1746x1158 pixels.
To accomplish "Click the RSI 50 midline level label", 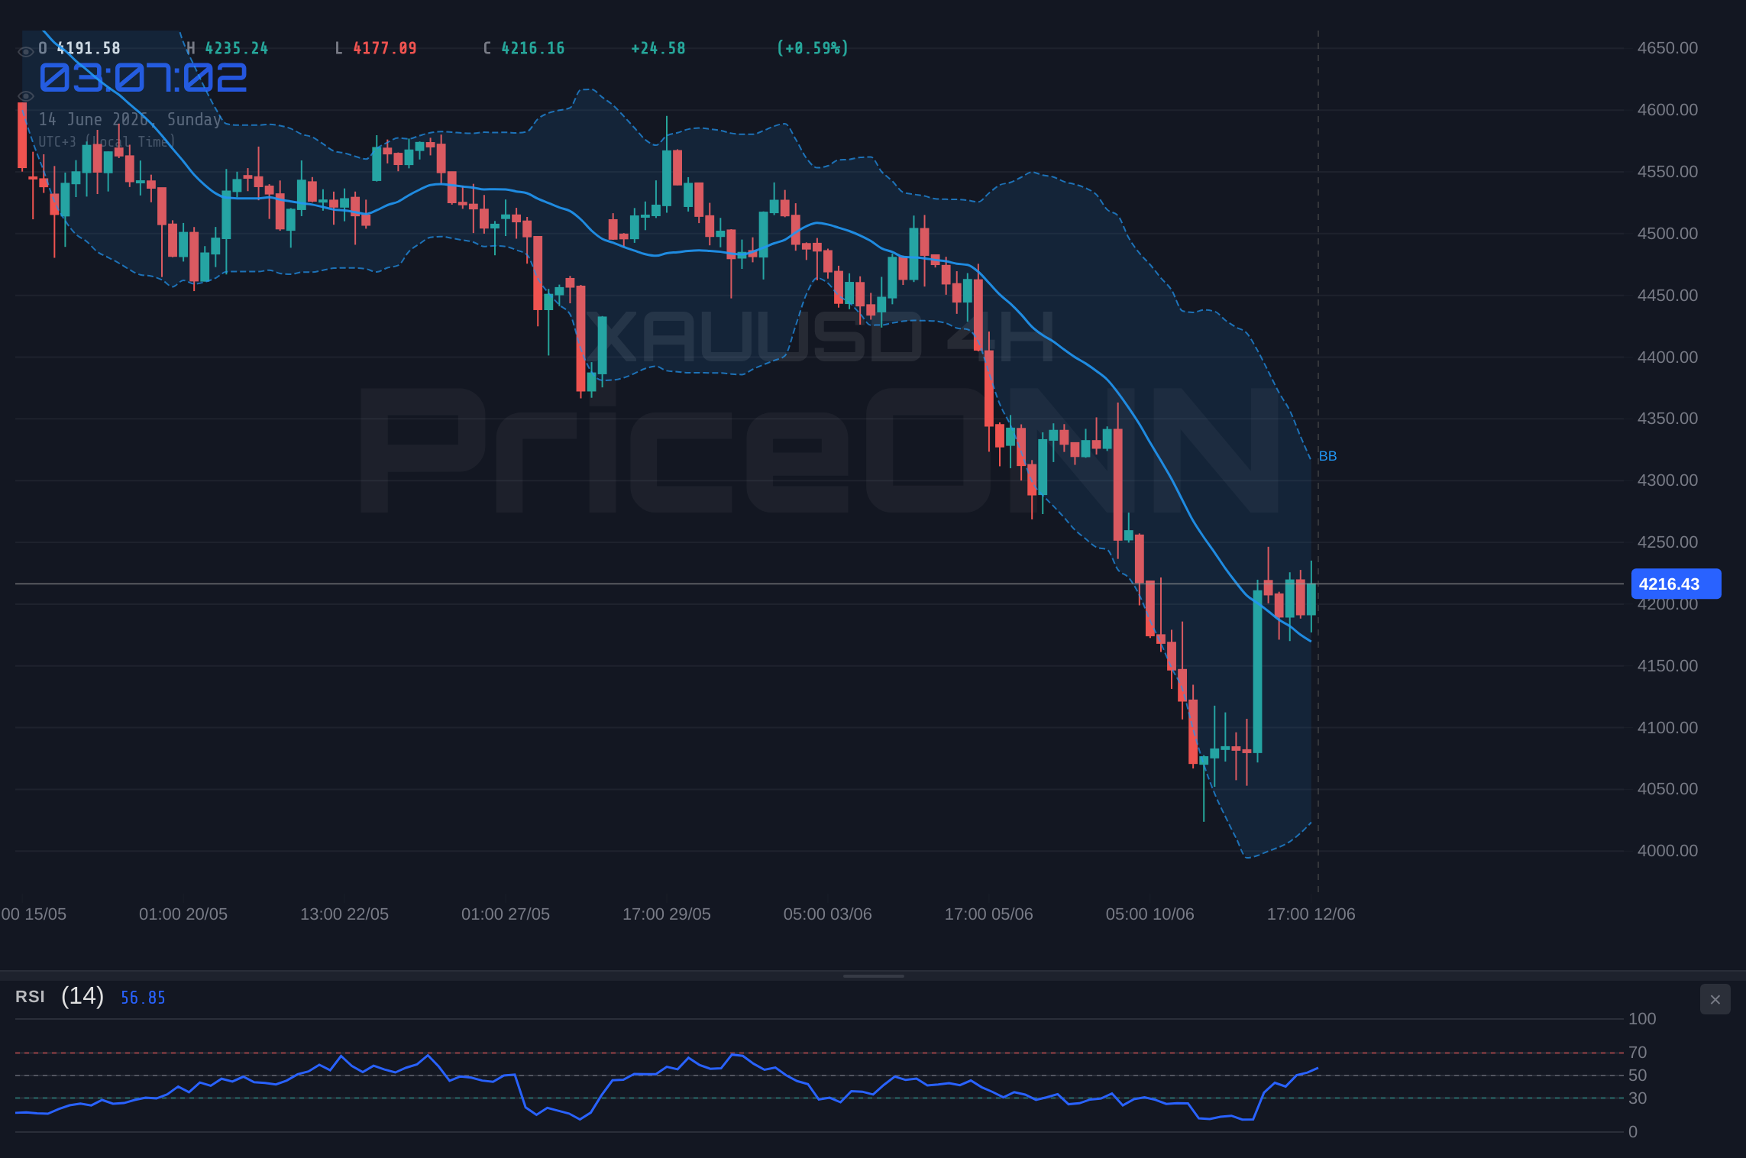I will tap(1638, 1076).
